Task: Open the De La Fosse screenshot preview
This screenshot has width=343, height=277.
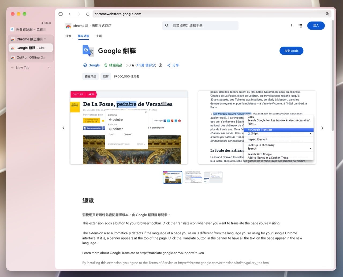Action: coord(129,128)
